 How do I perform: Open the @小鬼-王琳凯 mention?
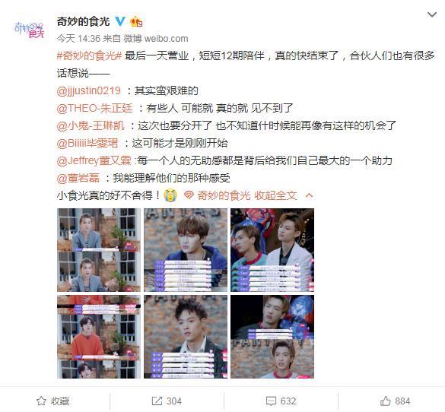[91, 125]
